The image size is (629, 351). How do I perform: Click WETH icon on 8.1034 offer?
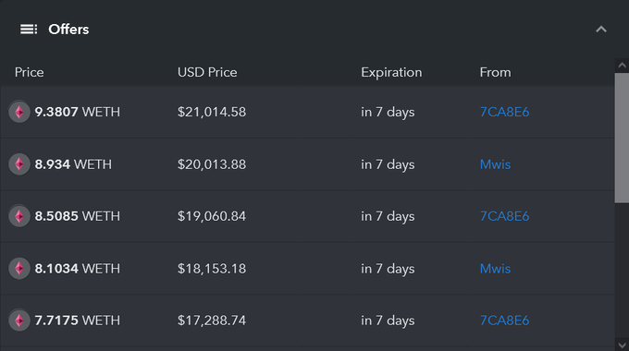tap(19, 269)
